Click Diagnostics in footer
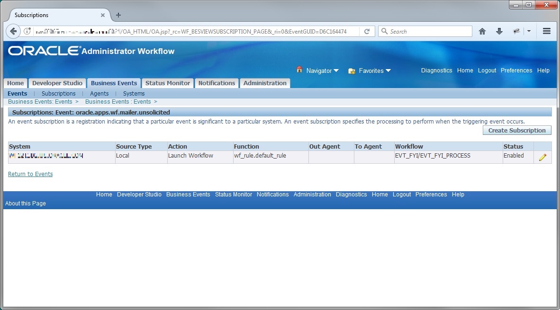Image resolution: width=560 pixels, height=310 pixels. pos(351,195)
